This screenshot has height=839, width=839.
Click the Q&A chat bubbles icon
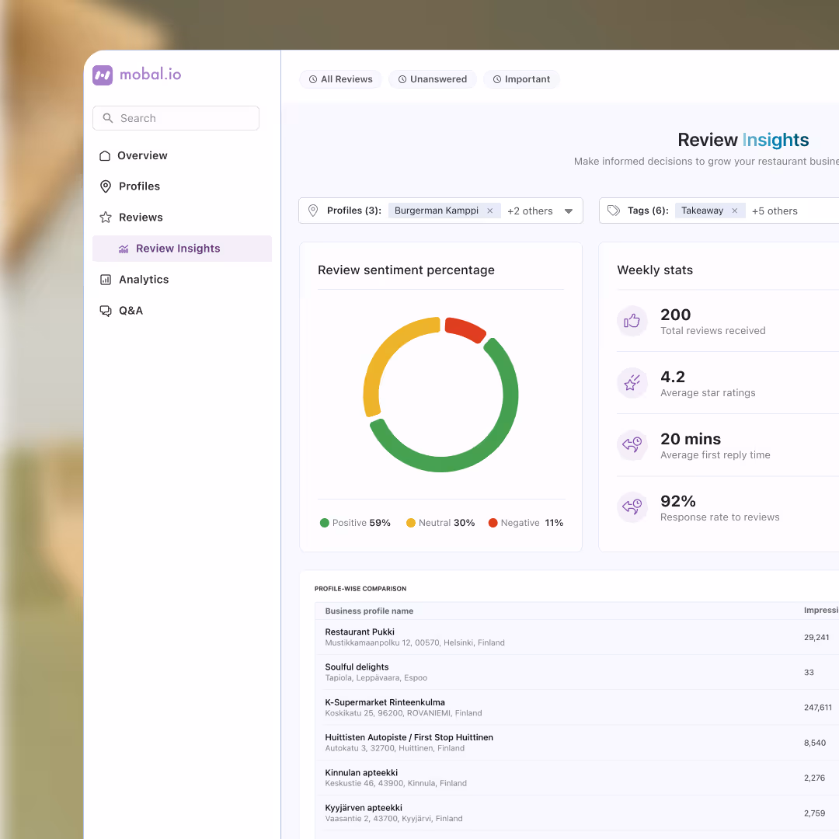106,311
